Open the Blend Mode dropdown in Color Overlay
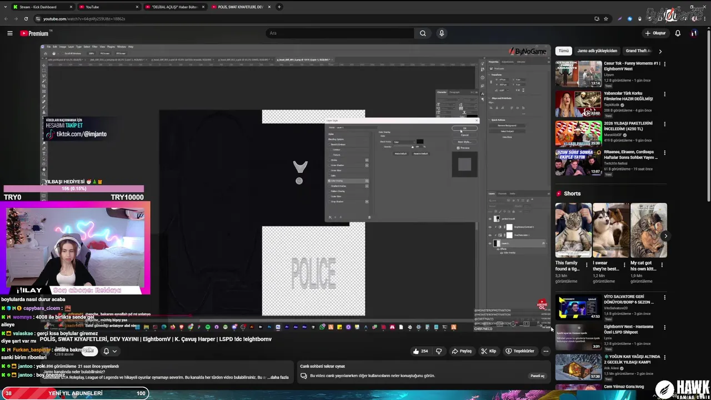Viewport: 711px width, 400px height. [404, 142]
